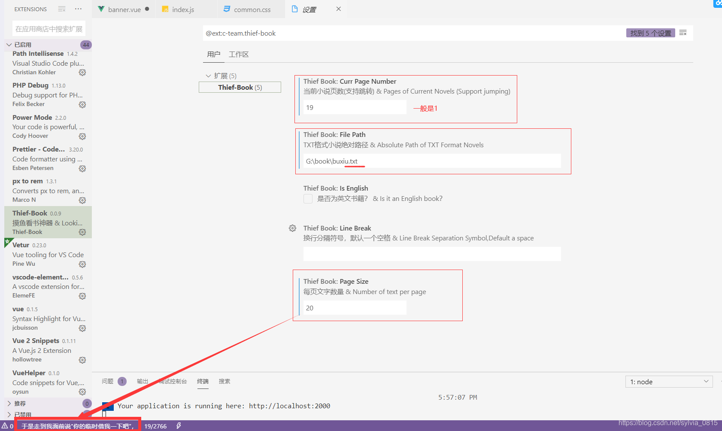Open gear menu for Power Mode extension
The width and height of the screenshot is (722, 431).
pos(82,137)
